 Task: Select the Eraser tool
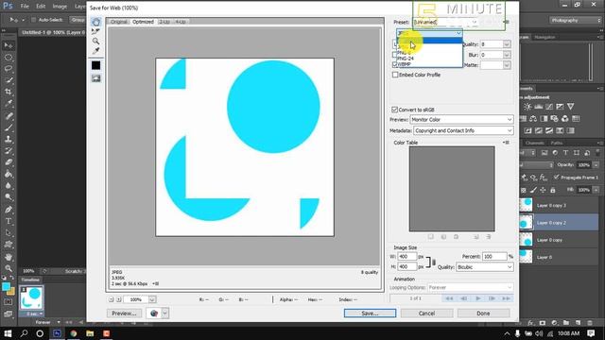9,162
